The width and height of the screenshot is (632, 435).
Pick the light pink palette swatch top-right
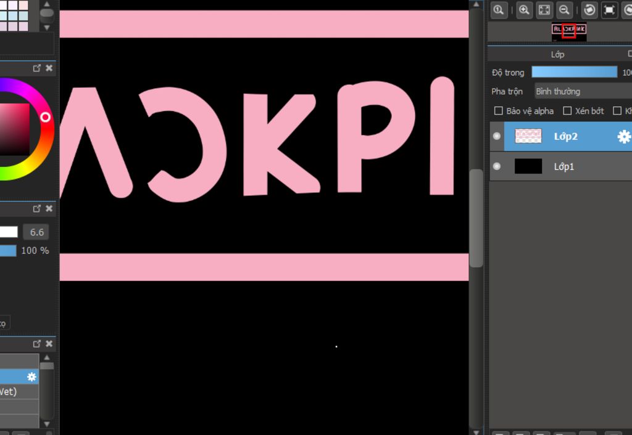click(x=23, y=5)
